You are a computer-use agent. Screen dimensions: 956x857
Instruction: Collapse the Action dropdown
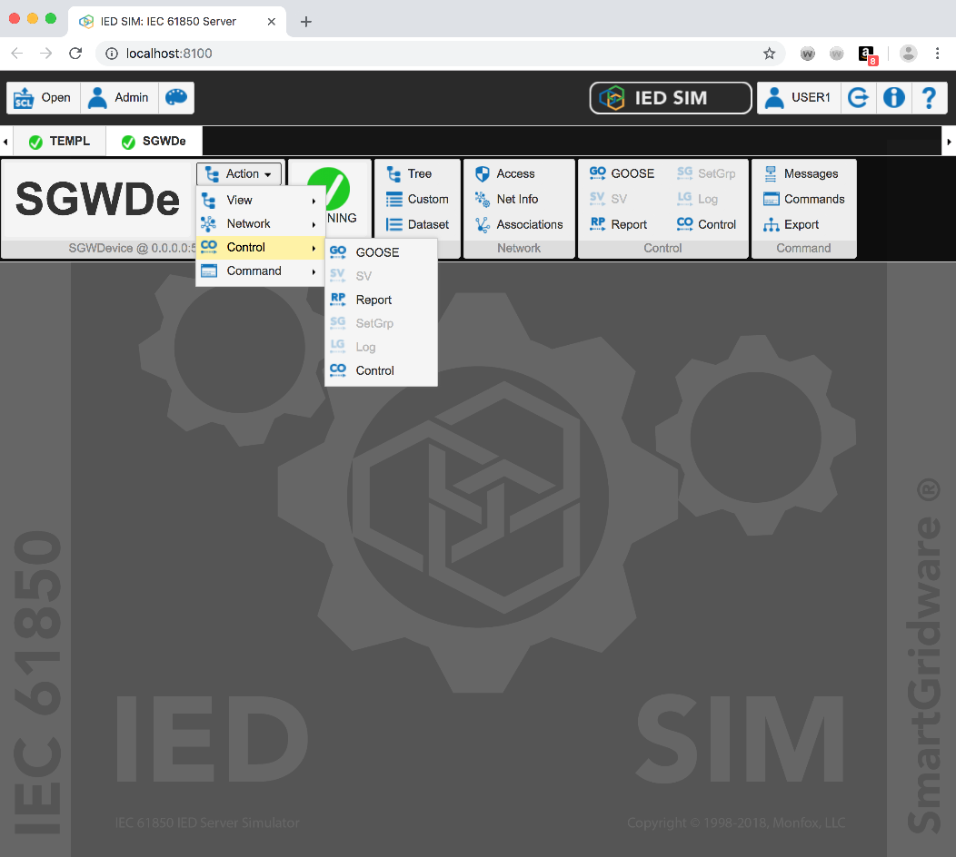(x=239, y=173)
